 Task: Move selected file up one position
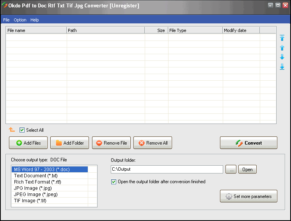[282, 48]
